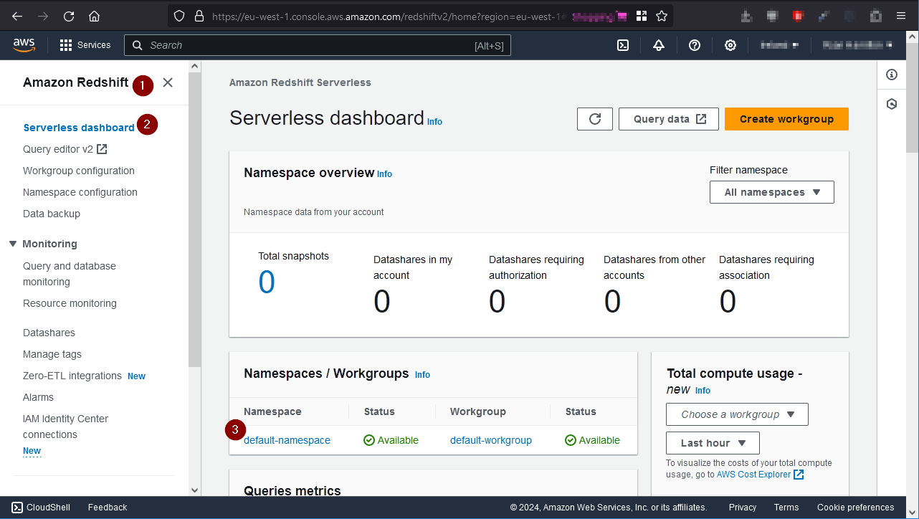Click the Workgroup column header

[478, 411]
